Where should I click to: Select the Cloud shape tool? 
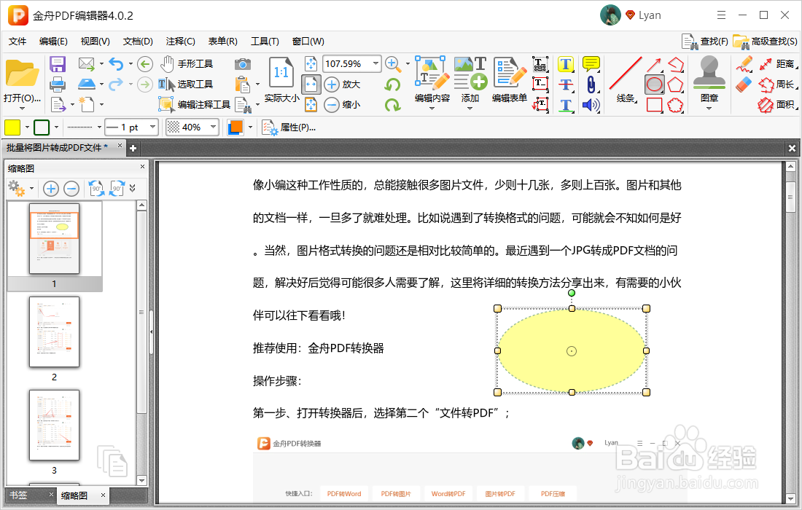click(x=675, y=105)
